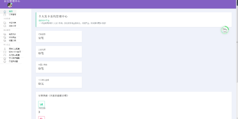
Task: Click the 个人发卡系统管理中心 heading
Action: click(x=53, y=17)
